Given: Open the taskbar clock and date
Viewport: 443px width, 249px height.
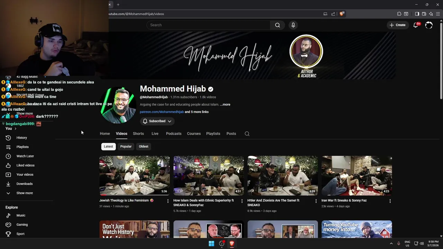Looking at the screenshot, I should (x=433, y=243).
